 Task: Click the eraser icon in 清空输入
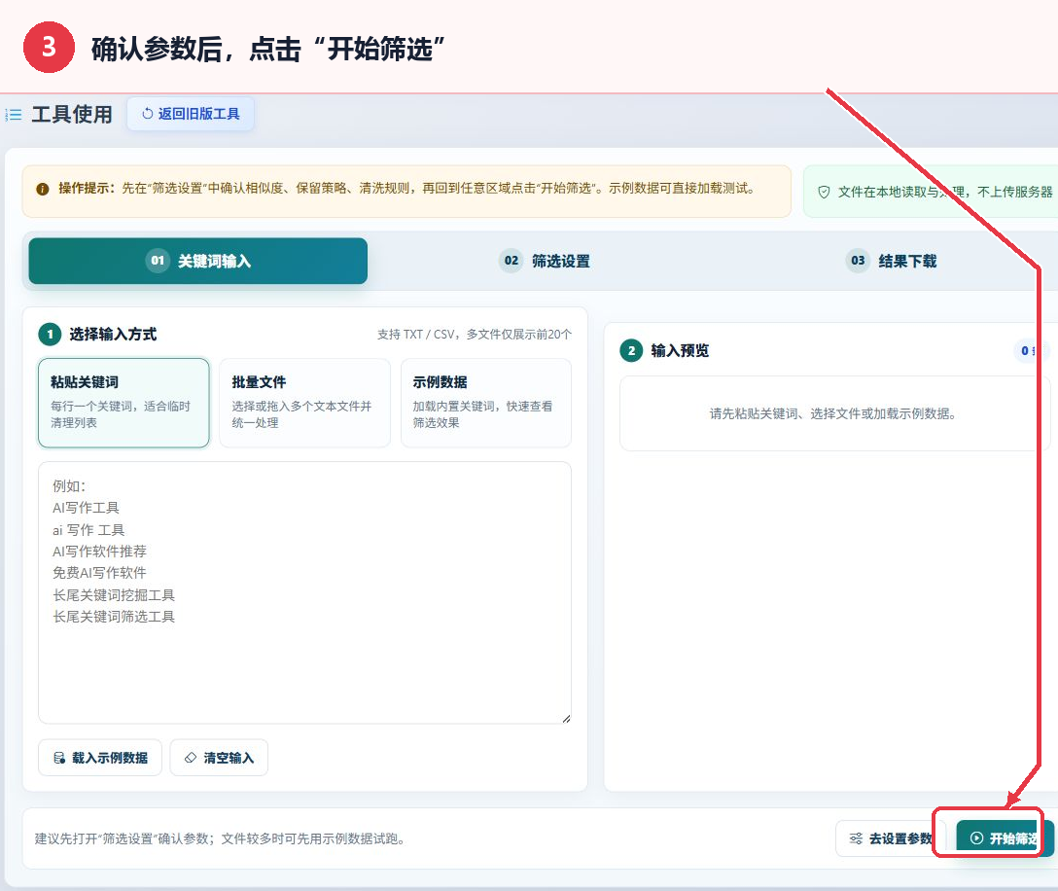(191, 758)
